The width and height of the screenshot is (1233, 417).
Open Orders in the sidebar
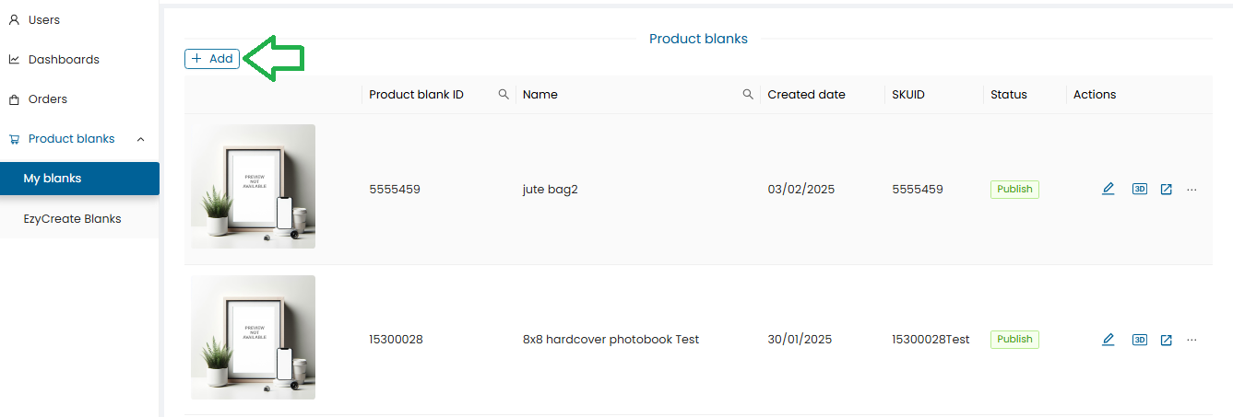47,98
